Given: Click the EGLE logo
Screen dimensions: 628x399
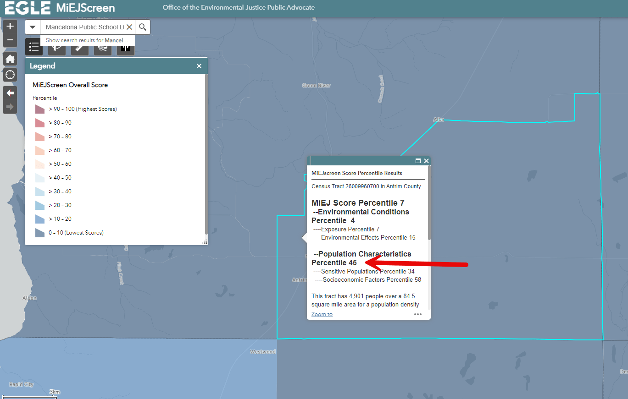Looking at the screenshot, I should 28,8.
